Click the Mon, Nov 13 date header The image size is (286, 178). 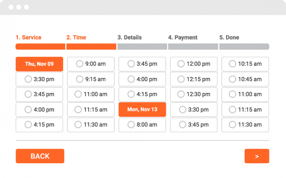142,109
